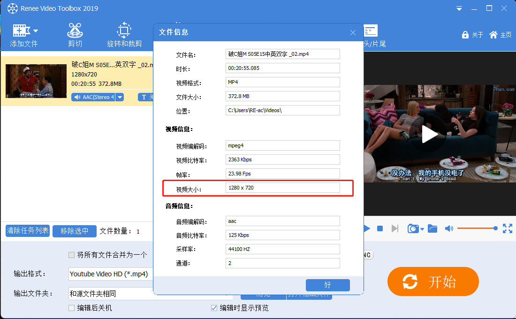Click the file name field in dialog
This screenshot has height=319, width=516.
283,54
